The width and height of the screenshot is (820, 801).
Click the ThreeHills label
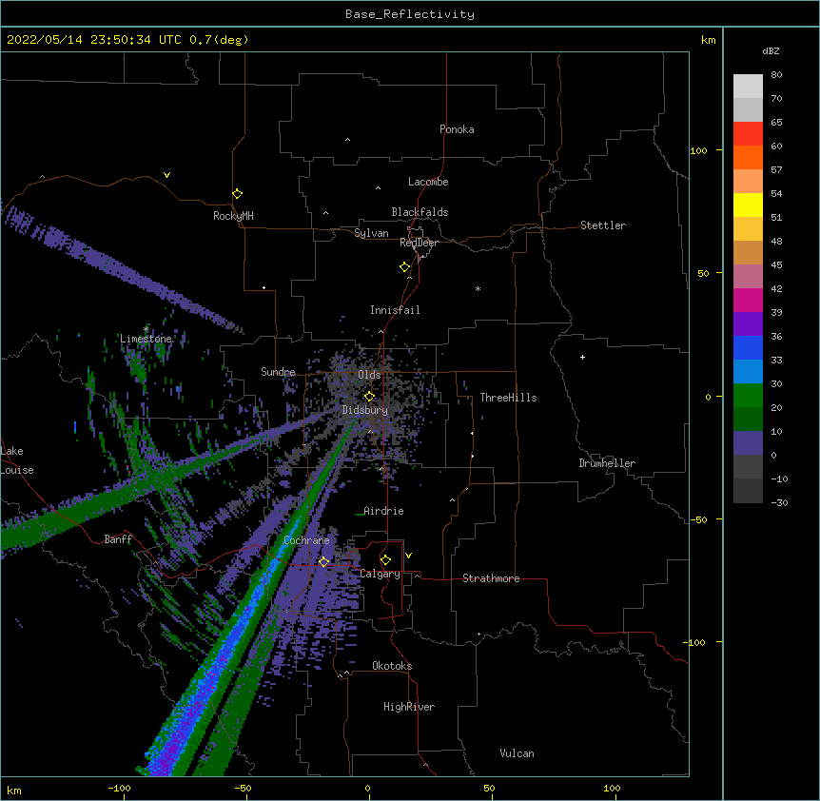point(508,398)
